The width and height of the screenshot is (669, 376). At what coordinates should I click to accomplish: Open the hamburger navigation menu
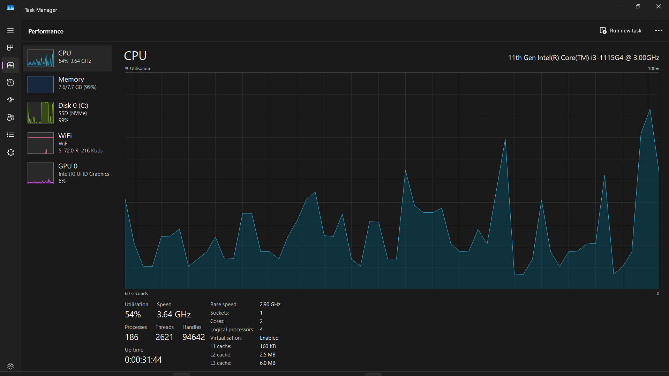point(10,30)
